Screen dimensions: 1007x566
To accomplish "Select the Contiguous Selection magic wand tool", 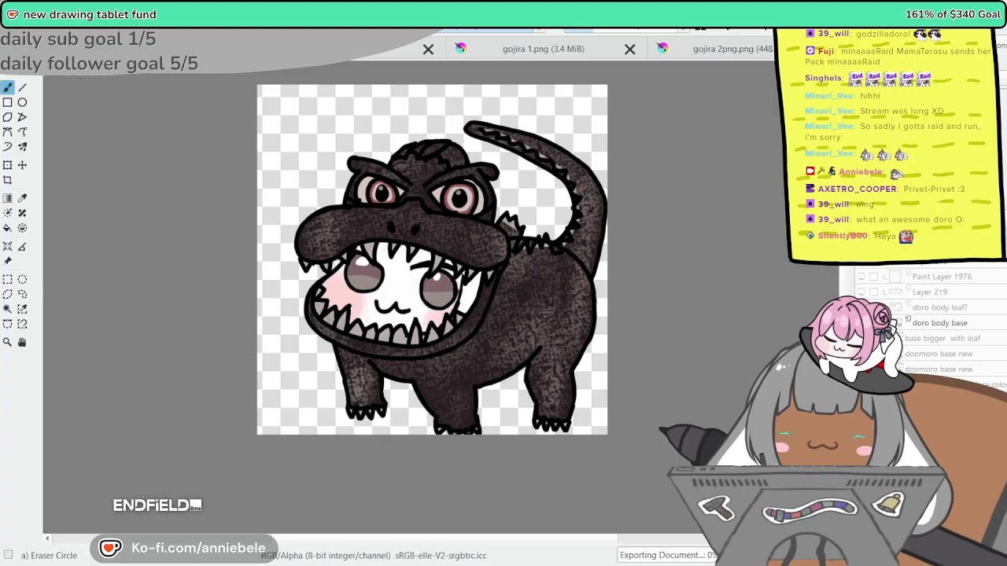I will pos(7,309).
